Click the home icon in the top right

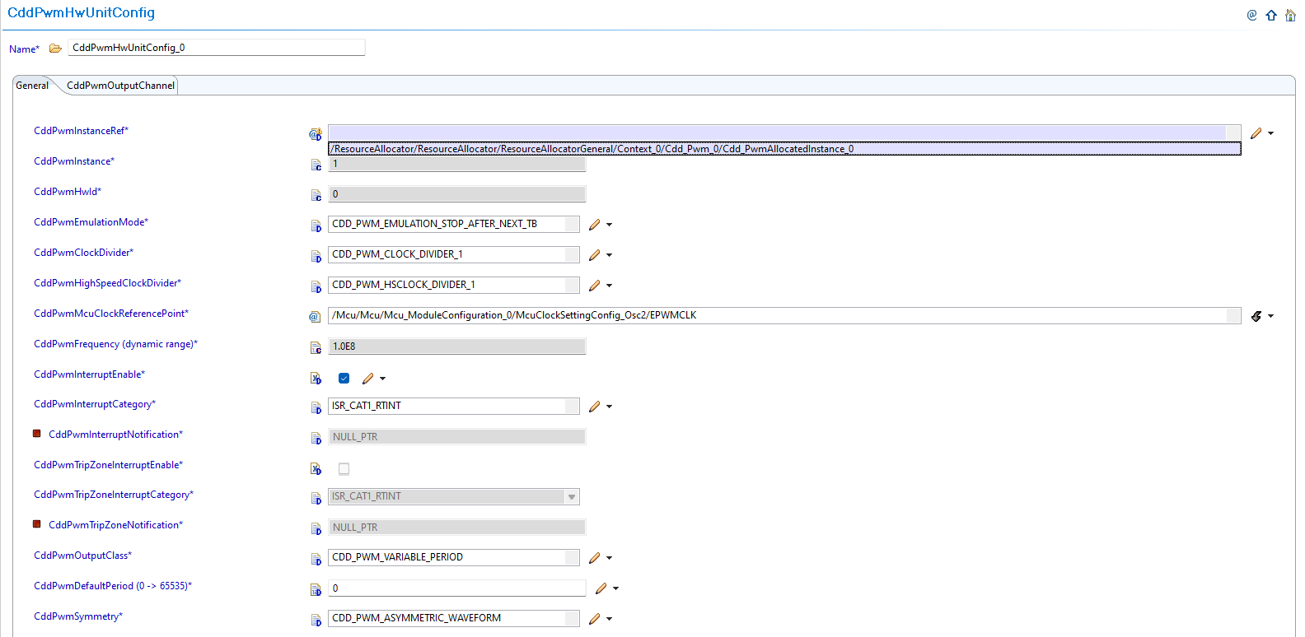tap(1290, 16)
